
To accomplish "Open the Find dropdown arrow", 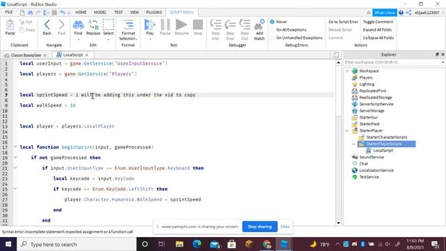I will tap(78, 40).
